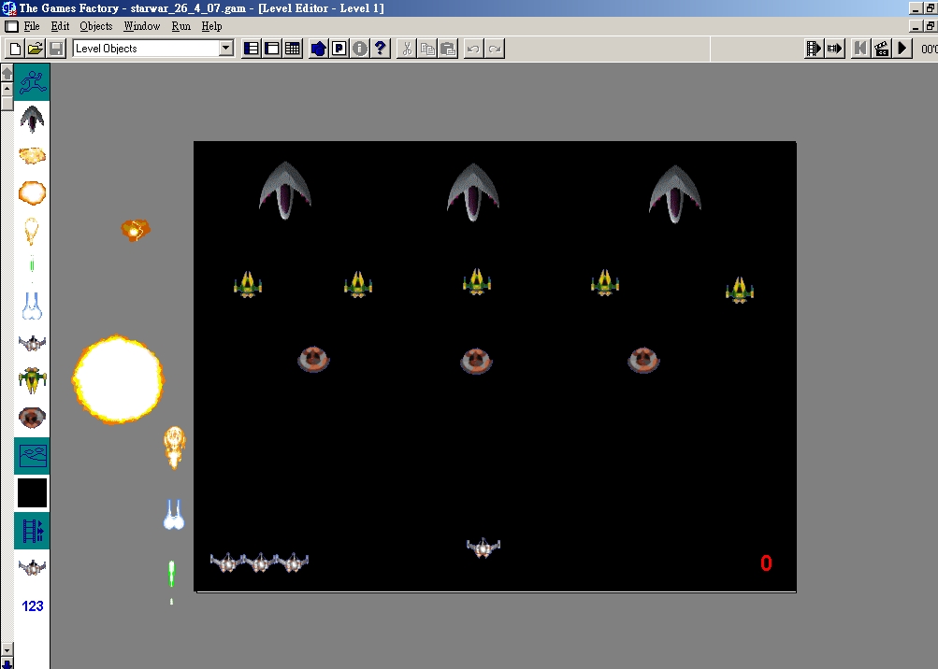938x669 pixels.
Task: Click the Play arrow button
Action: coord(902,49)
